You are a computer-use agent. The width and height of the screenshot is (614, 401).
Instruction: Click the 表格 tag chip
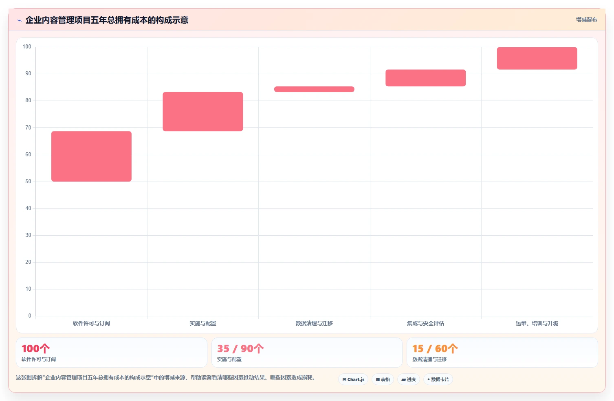[x=383, y=379]
